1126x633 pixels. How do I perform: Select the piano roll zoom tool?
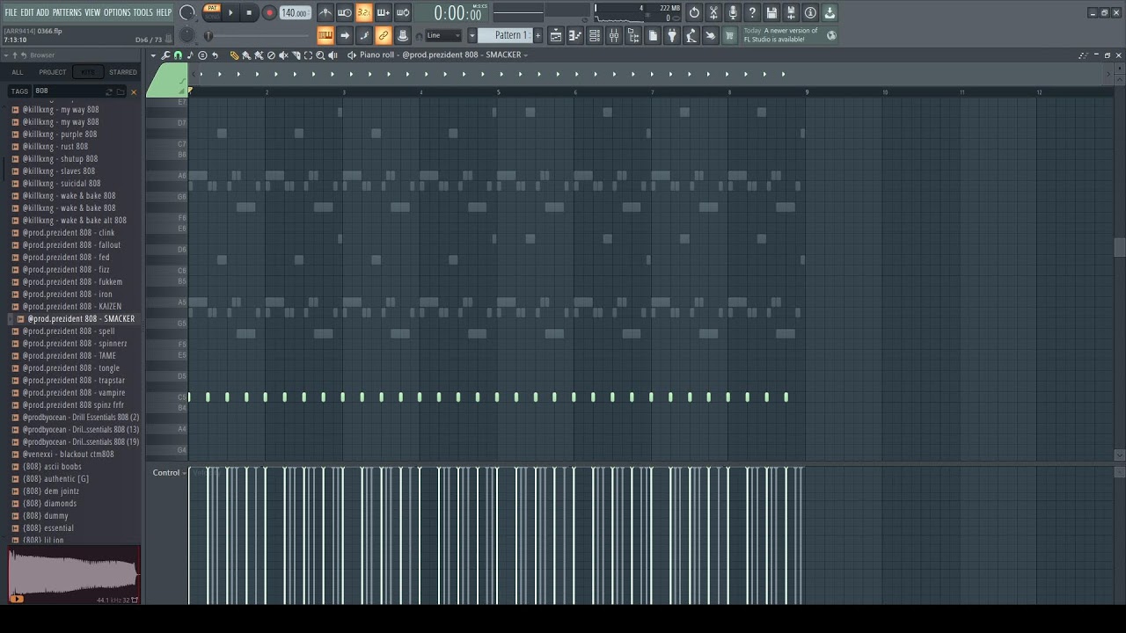pos(320,55)
